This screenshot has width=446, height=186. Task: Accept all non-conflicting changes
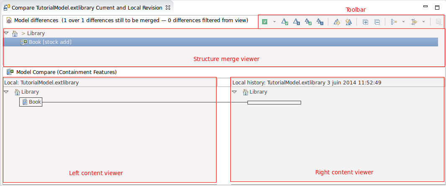pos(308,22)
